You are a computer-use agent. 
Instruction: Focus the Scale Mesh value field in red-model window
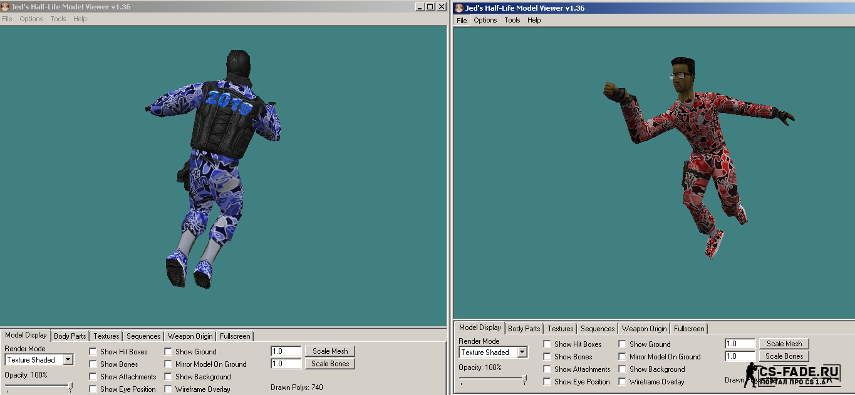click(740, 344)
